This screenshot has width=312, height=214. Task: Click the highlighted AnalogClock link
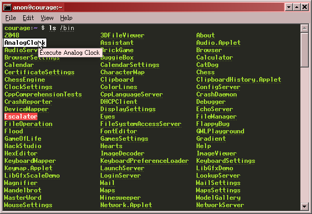click(25, 43)
